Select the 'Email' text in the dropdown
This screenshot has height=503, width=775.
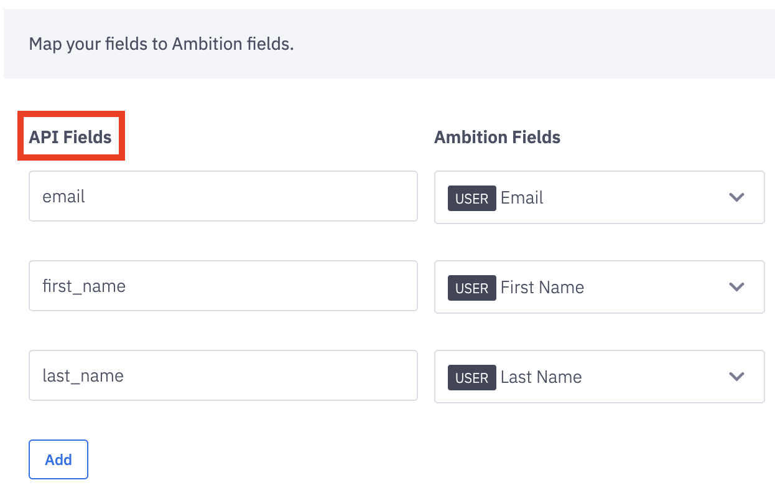[x=522, y=198]
